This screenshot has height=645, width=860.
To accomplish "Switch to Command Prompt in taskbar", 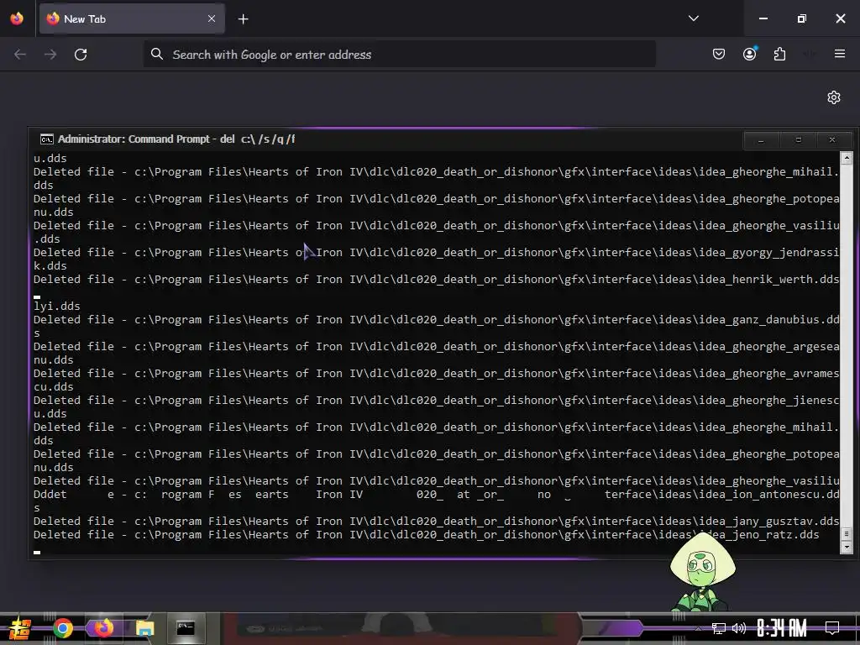I will pos(186,628).
